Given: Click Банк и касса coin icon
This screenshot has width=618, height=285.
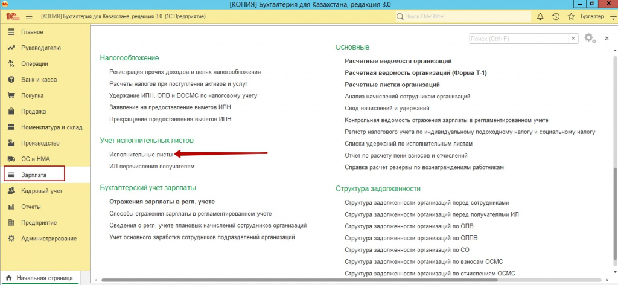Looking at the screenshot, I should coord(11,80).
